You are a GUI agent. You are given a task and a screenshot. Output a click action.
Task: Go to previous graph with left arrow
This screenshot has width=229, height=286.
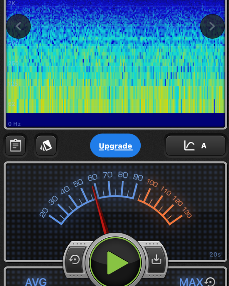18,26
